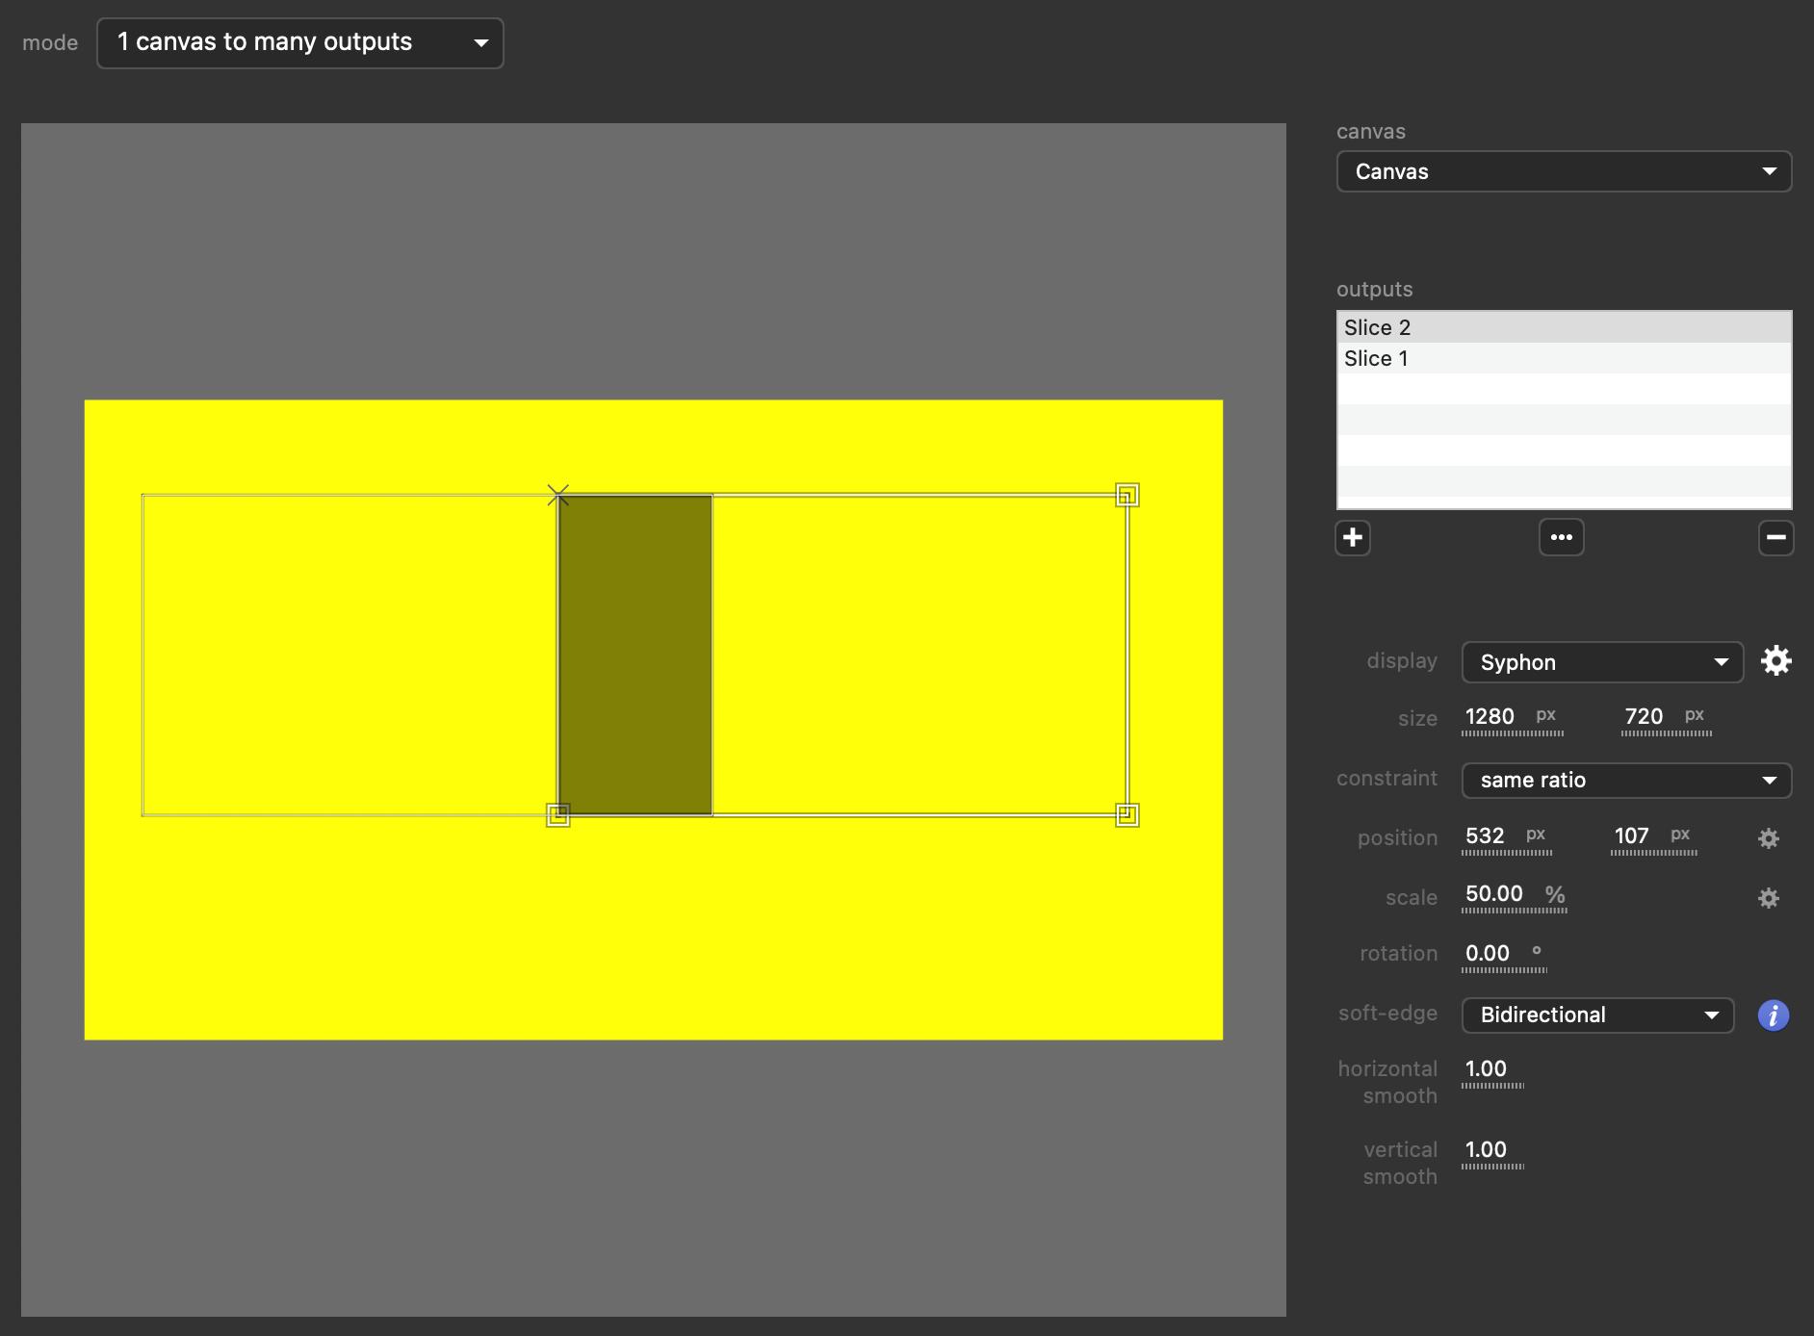The height and width of the screenshot is (1336, 1814).
Task: Click the X handle on slice corner
Action: coord(557,495)
